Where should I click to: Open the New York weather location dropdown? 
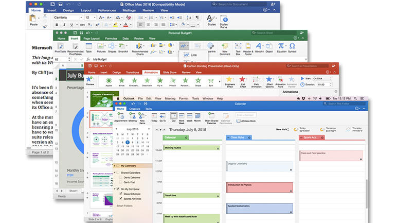click(x=282, y=129)
